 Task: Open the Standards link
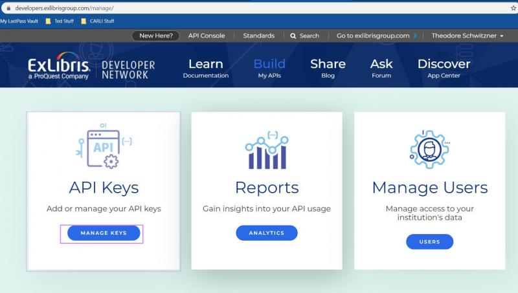[x=258, y=36]
